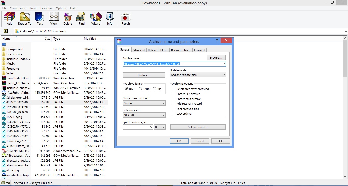
Task: Enable Test archived files
Action: pos(174,109)
